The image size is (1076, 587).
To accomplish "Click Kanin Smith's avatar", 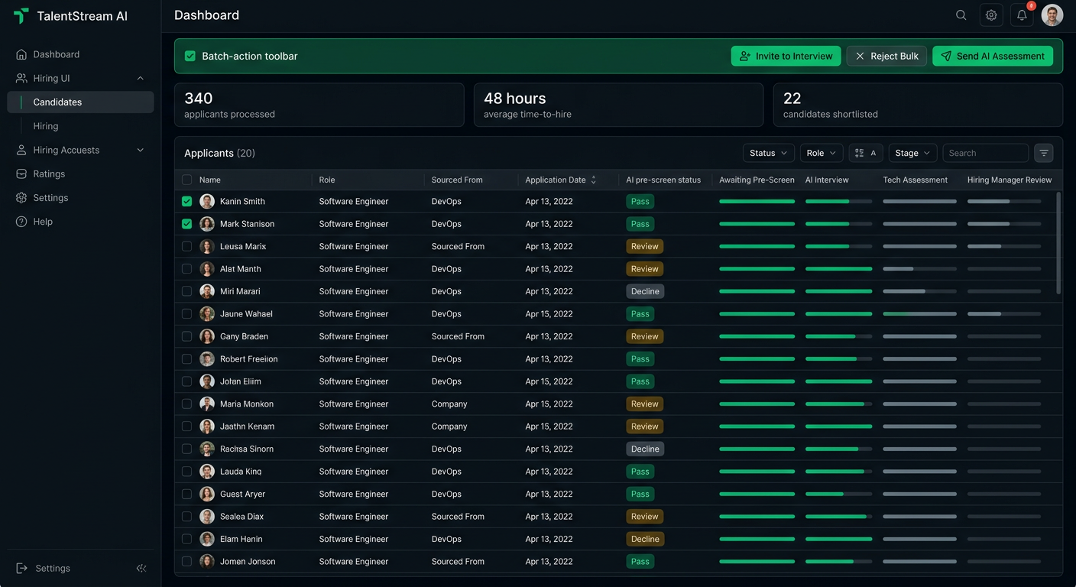I will coord(207,201).
